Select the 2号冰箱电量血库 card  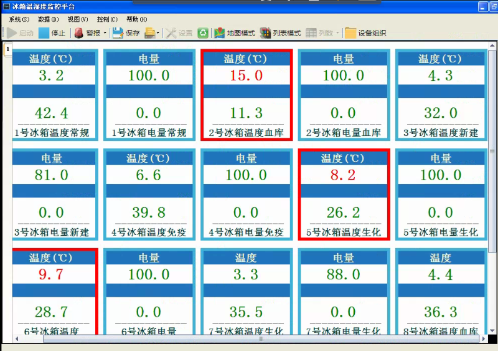click(344, 95)
